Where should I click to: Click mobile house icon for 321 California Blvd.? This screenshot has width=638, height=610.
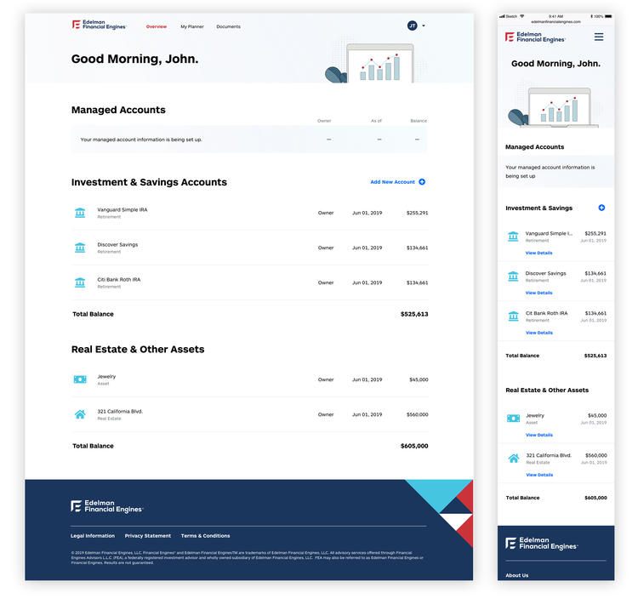point(514,459)
